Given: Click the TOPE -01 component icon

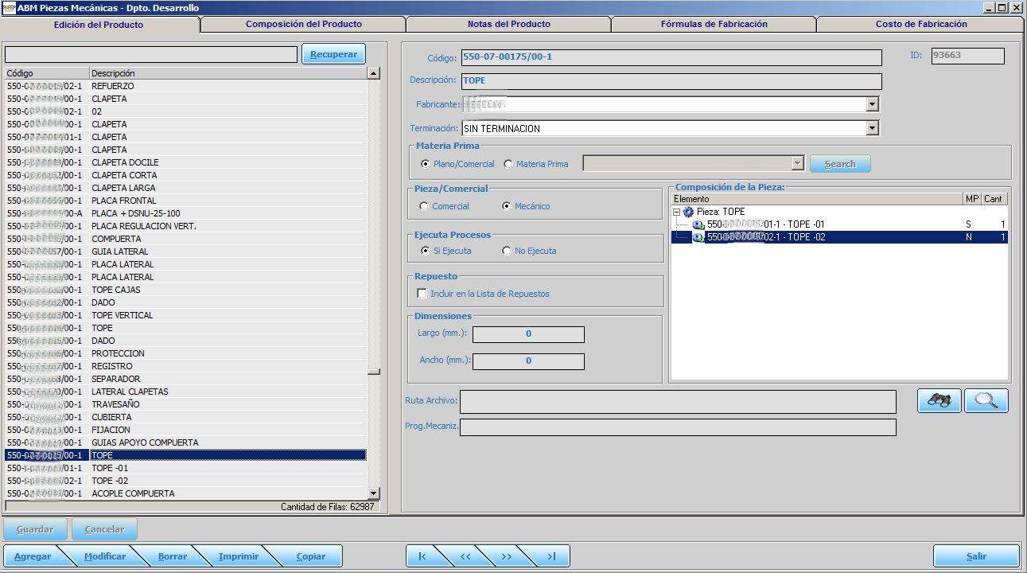Looking at the screenshot, I should coord(698,224).
